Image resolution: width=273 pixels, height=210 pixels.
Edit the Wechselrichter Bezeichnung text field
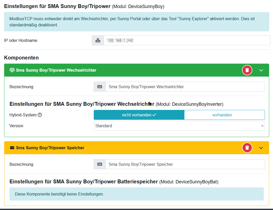(x=185, y=87)
